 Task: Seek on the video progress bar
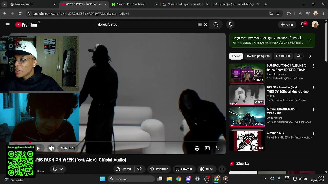point(118,142)
